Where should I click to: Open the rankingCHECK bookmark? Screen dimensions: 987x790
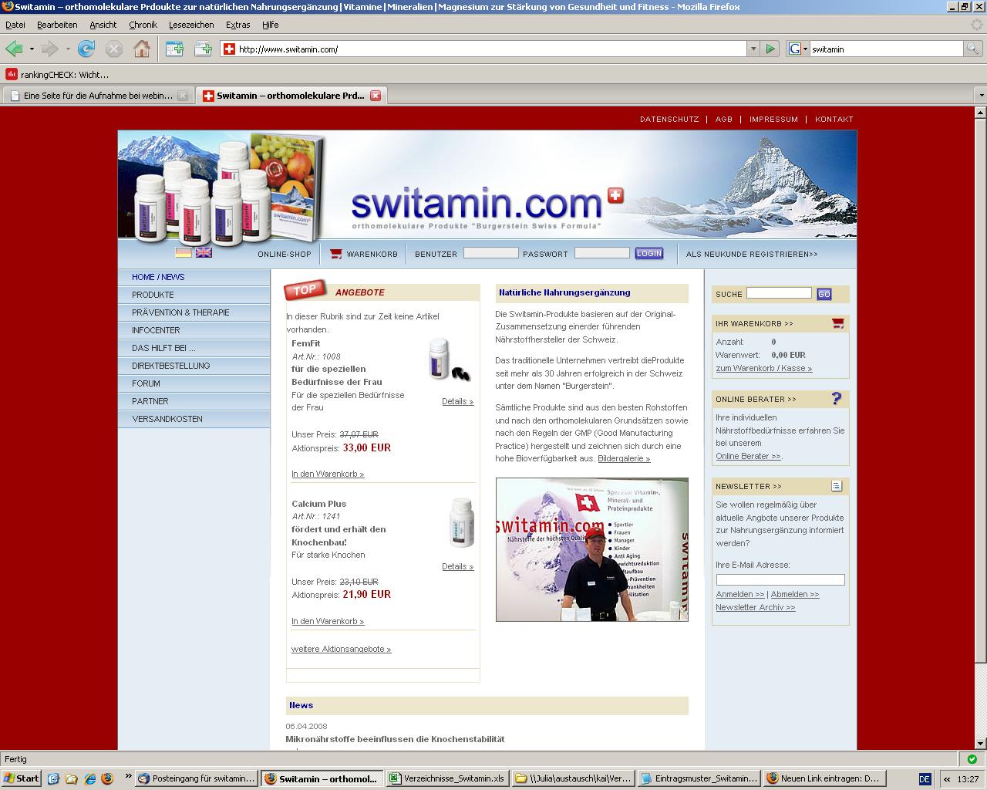click(x=57, y=75)
